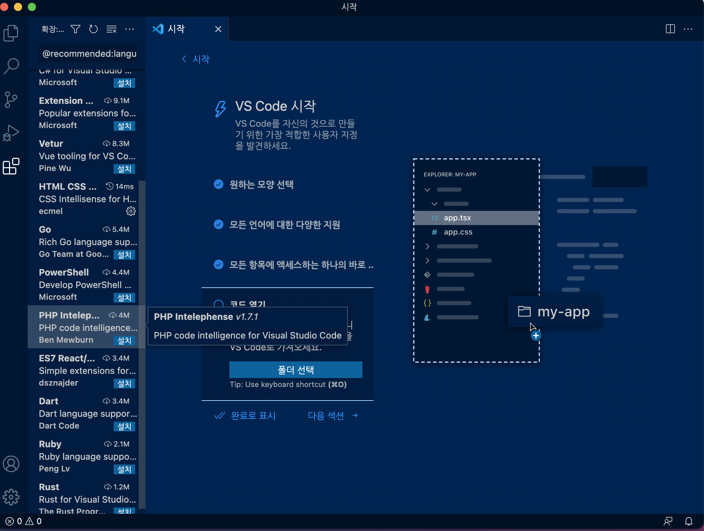Open manage gear for HTML CSS extension
The image size is (704, 531).
click(131, 211)
